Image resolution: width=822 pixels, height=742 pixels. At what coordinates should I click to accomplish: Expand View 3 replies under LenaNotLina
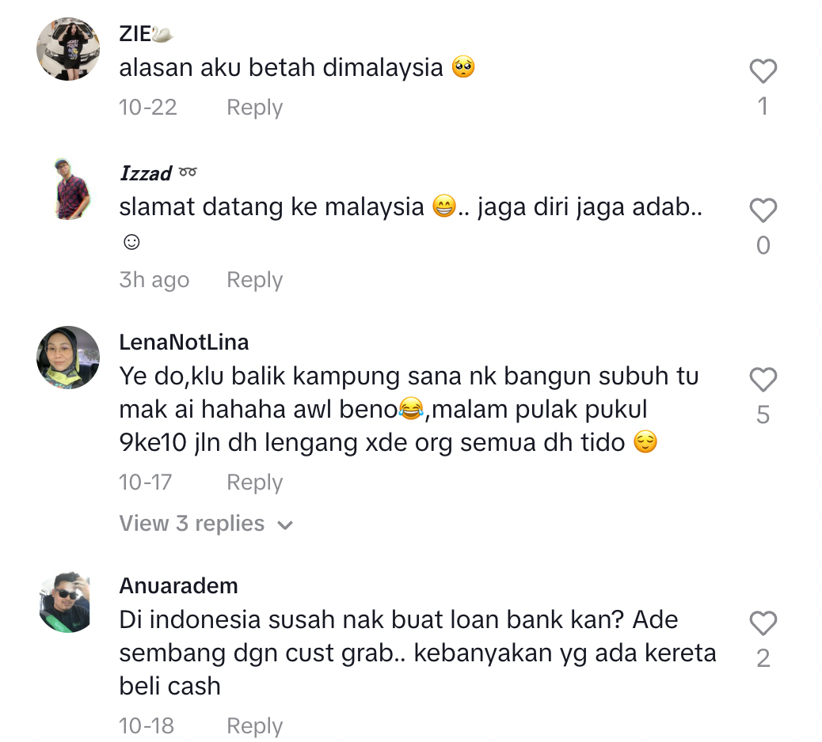206,524
